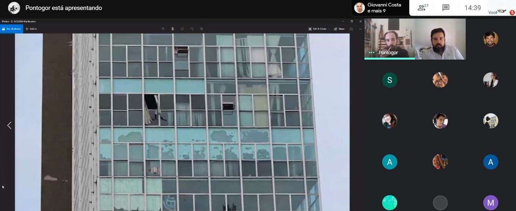
Task: Select Pontogor's video tile
Action: click(x=389, y=39)
